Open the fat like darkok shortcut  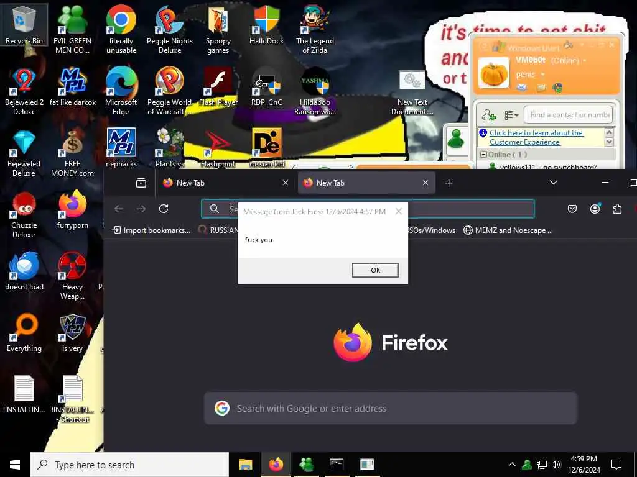(73, 87)
